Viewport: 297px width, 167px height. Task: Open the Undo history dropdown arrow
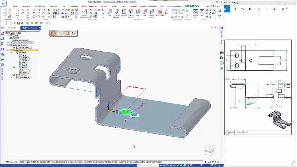[38, 23]
